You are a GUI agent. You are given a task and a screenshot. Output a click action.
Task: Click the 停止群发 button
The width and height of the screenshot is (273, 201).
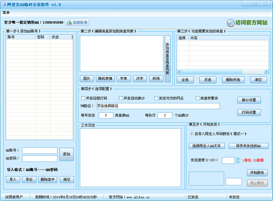258,183
